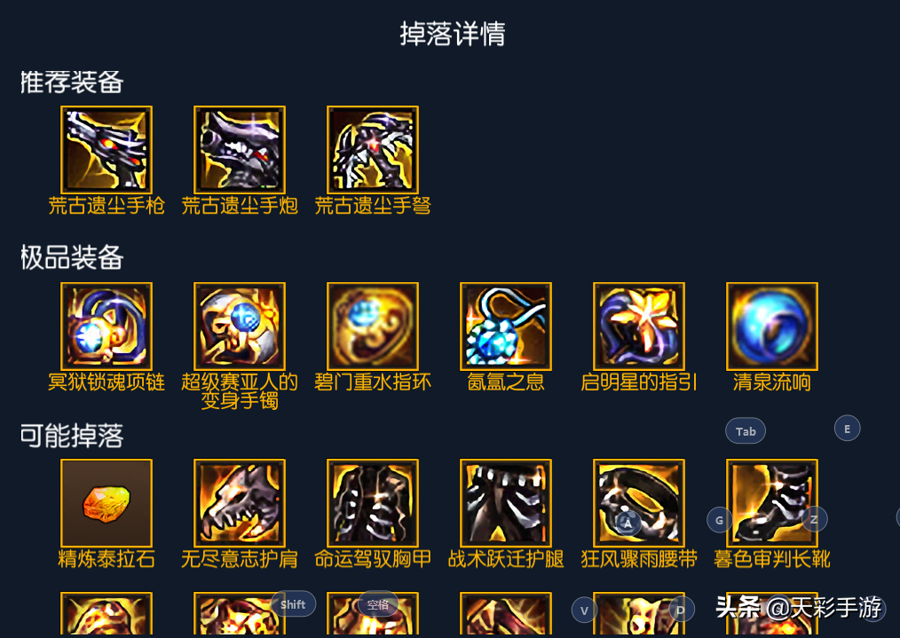The height and width of the screenshot is (638, 900).
Task: Select the 氤氲之息 gem pendant icon
Action: click(506, 327)
